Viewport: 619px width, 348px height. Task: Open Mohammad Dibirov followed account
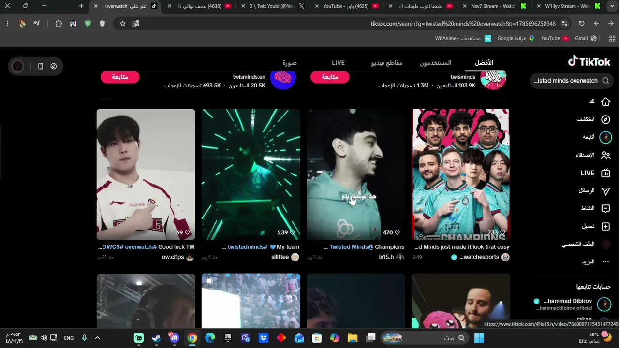[572, 304]
